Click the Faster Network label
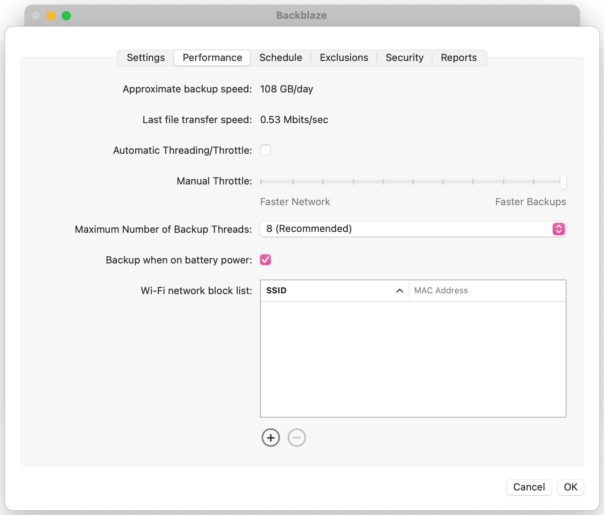This screenshot has width=604, height=515. tap(295, 202)
